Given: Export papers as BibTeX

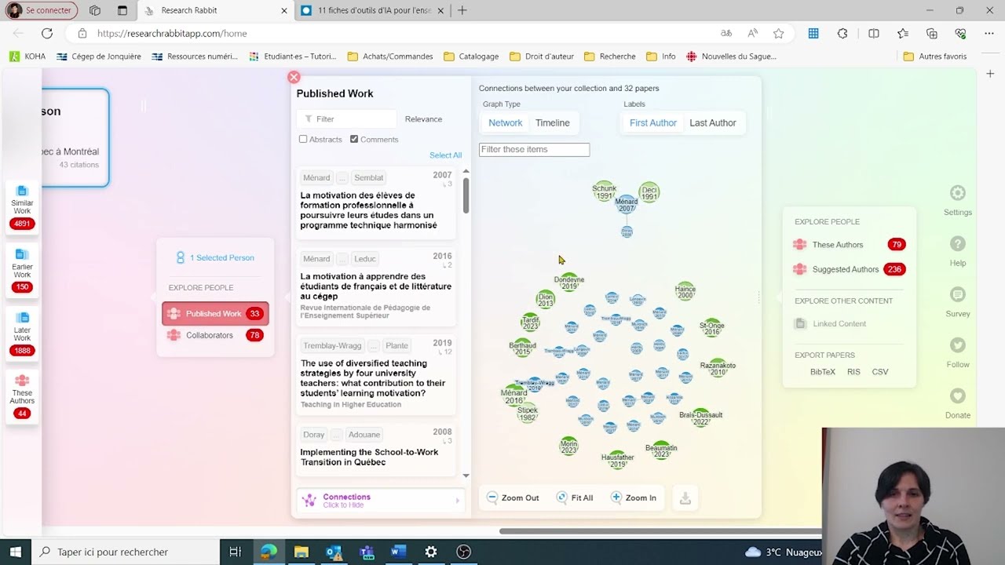Looking at the screenshot, I should [823, 372].
